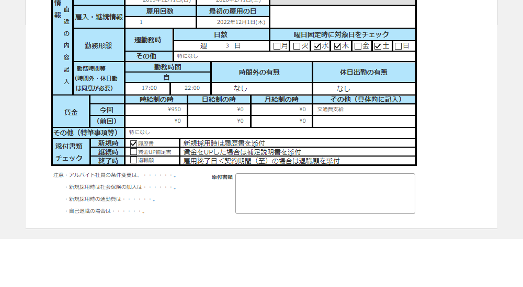Uncheck the 水 (Wednesday) checkbox

click(317, 46)
